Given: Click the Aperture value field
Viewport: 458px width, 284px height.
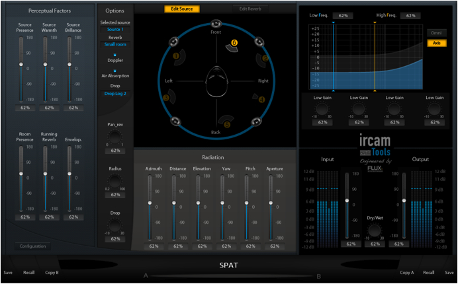Looking at the screenshot, I should 275,246.
